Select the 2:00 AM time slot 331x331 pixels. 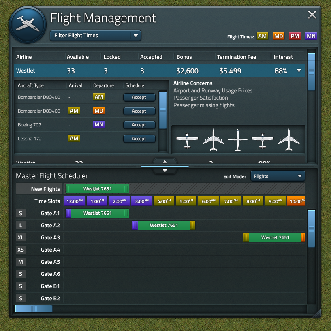pos(119,201)
